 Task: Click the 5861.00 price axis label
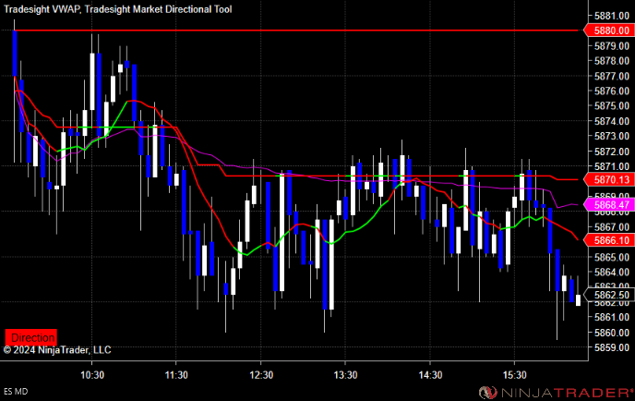612,317
